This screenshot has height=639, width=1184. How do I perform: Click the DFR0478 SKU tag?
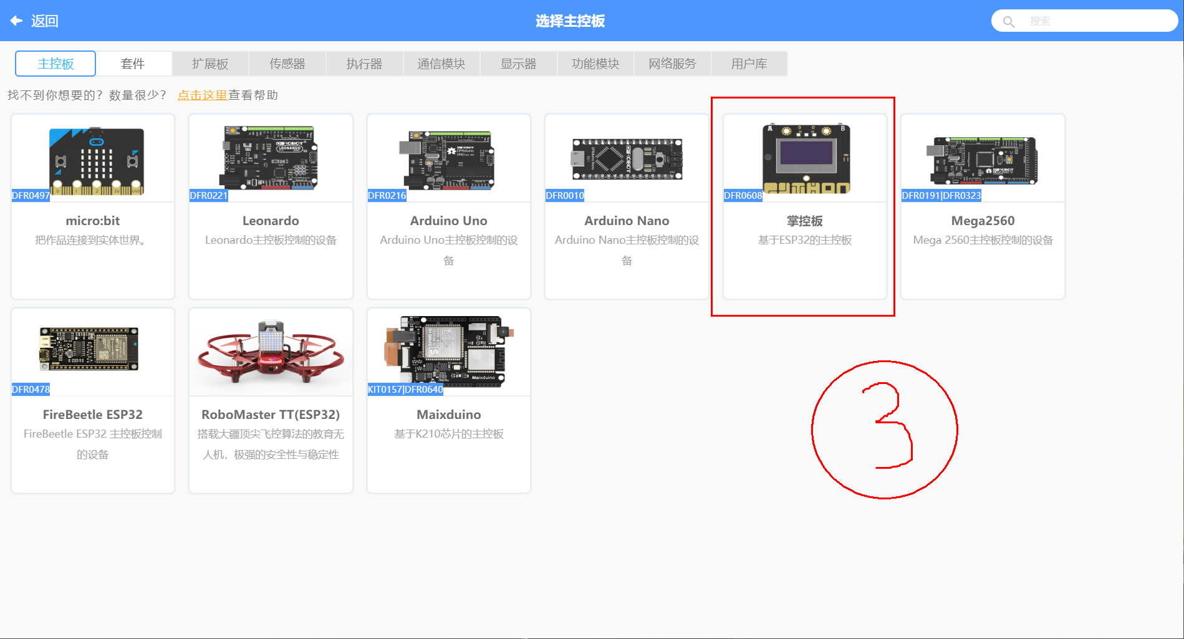(31, 390)
